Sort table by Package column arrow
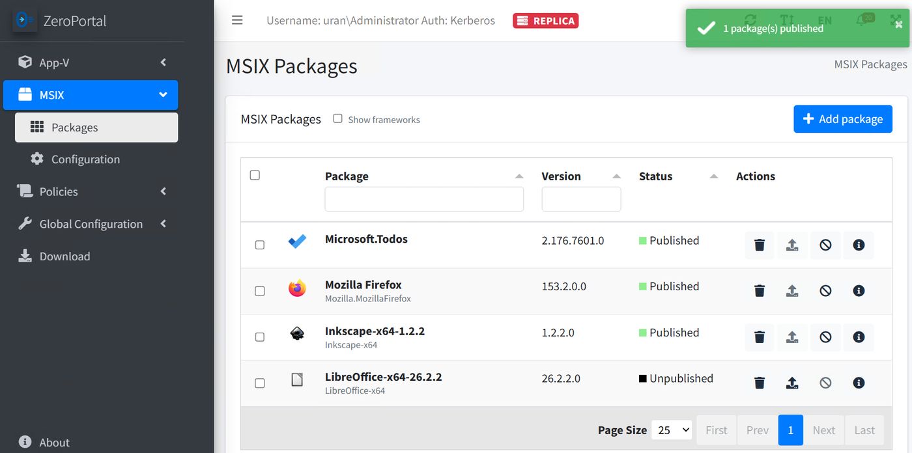The image size is (912, 453). point(519,176)
